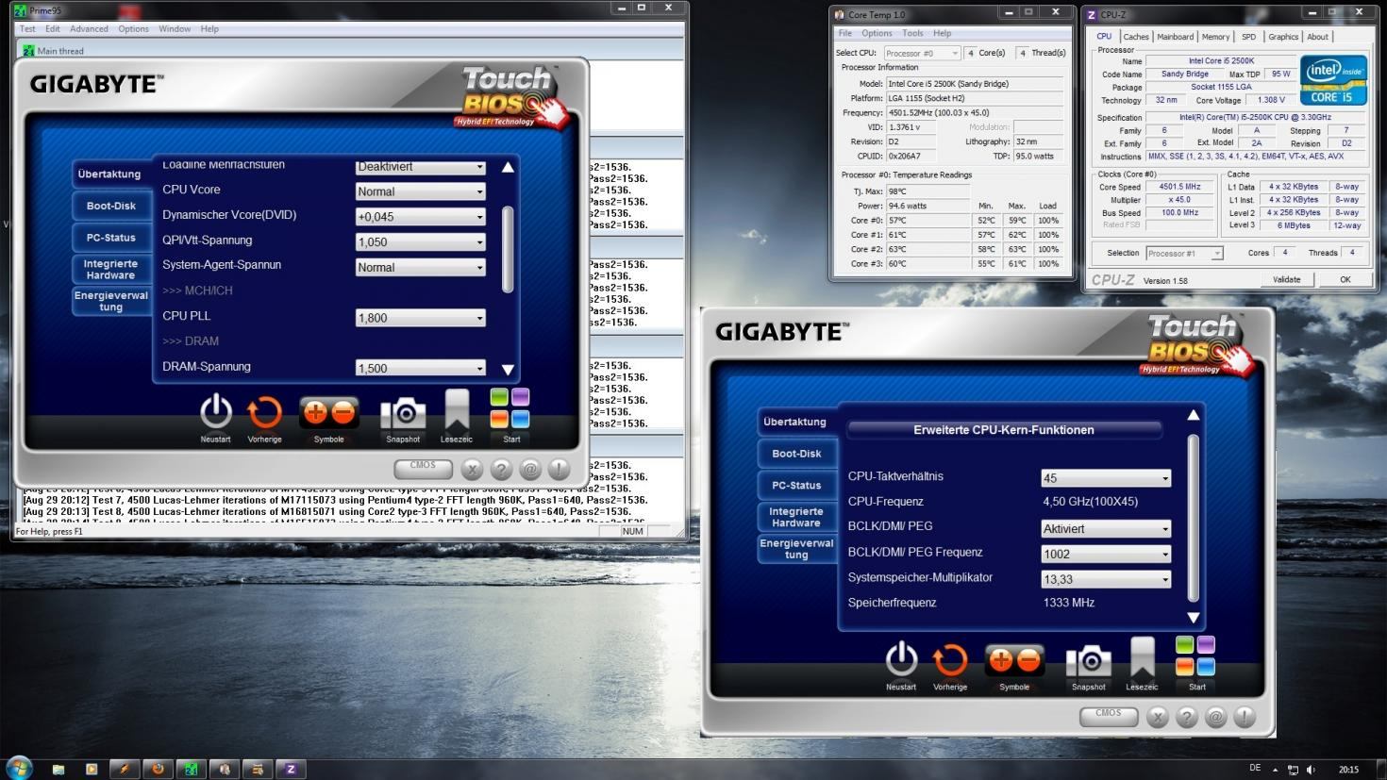Image resolution: width=1387 pixels, height=780 pixels.
Task: Open Select CPU dropdown in Core Temp
Action: (921, 53)
